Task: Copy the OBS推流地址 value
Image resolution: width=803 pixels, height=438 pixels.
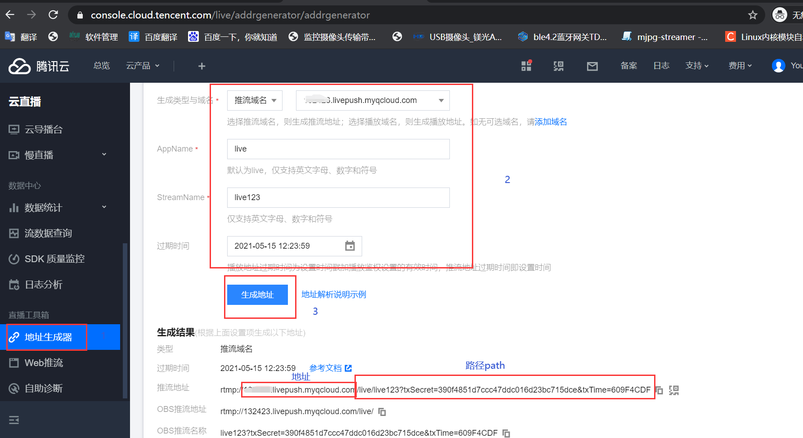Action: (382, 411)
